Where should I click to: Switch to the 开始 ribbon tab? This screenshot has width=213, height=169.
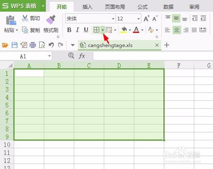62,7
